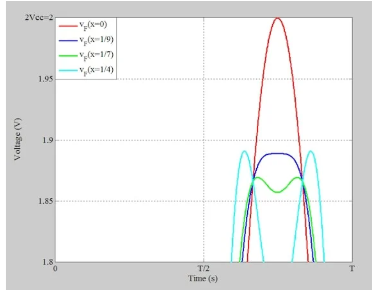This screenshot has width=377, height=292.
Task: Click the 1.95 y-axis tick label
Action: pyautogui.click(x=46, y=79)
